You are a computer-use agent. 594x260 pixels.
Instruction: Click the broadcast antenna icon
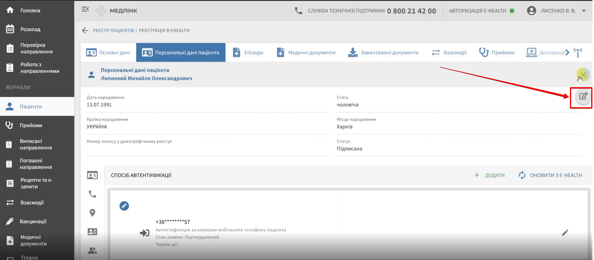(x=578, y=52)
